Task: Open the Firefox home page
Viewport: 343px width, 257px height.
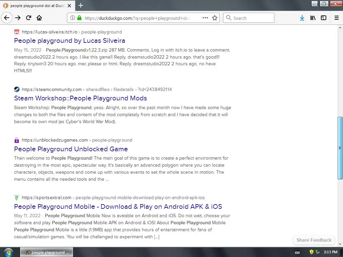Action: pyautogui.click(x=39, y=18)
